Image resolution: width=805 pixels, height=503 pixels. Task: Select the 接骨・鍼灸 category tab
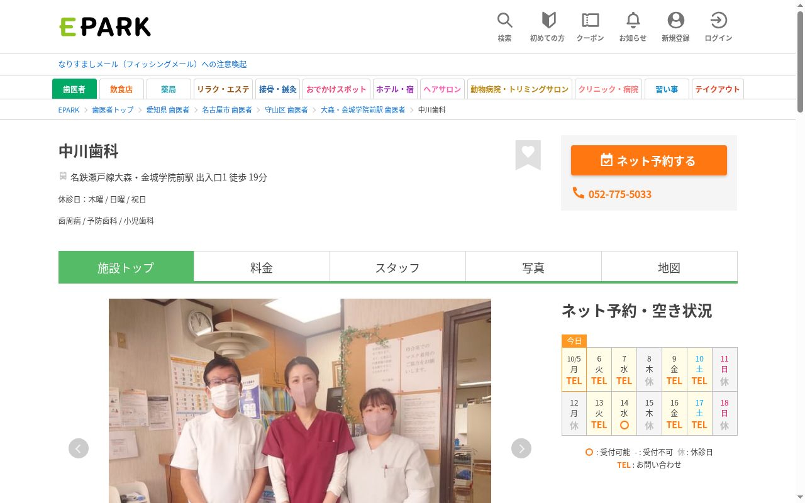click(278, 89)
